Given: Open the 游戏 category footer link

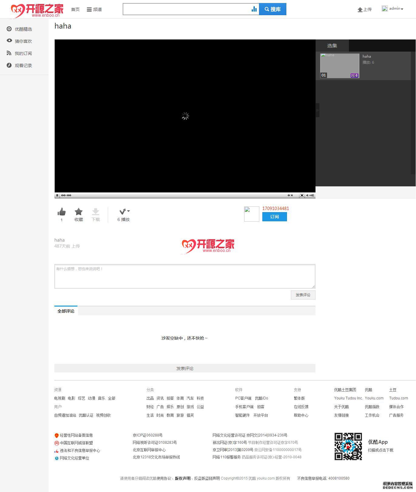Looking at the screenshot, I should pyautogui.click(x=190, y=407).
